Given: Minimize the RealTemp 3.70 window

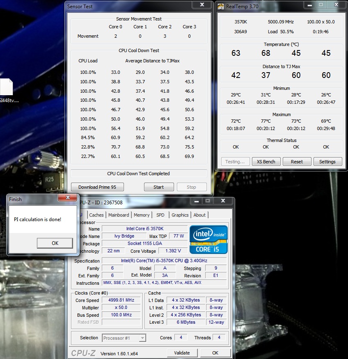Looking at the screenshot, I should coord(310,5).
